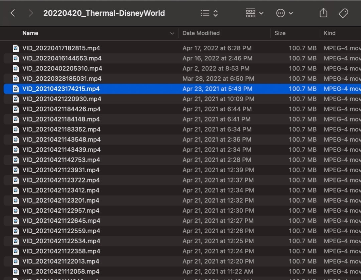Click the Share icon
This screenshot has width=361, height=280.
(x=323, y=13)
